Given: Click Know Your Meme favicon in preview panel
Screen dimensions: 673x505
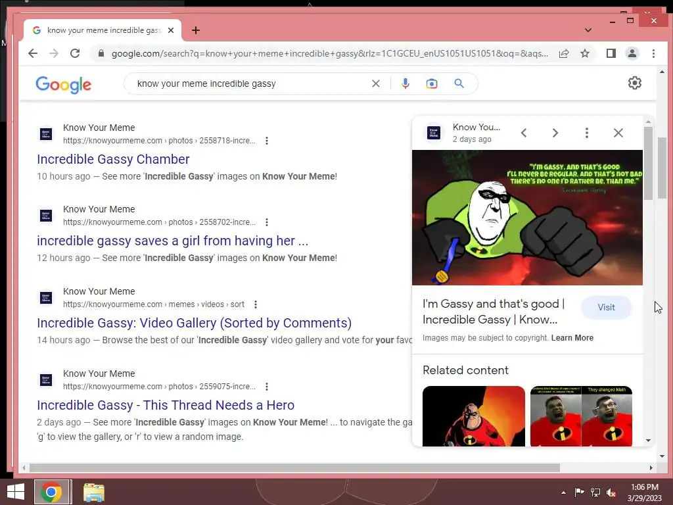Looking at the screenshot, I should (x=434, y=133).
